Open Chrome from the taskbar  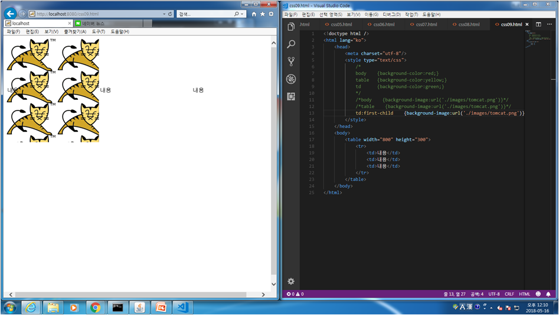pos(95,307)
